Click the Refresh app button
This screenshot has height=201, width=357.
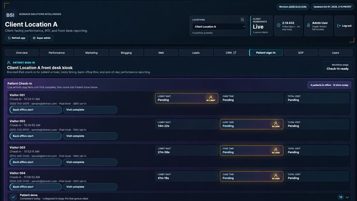16,38
